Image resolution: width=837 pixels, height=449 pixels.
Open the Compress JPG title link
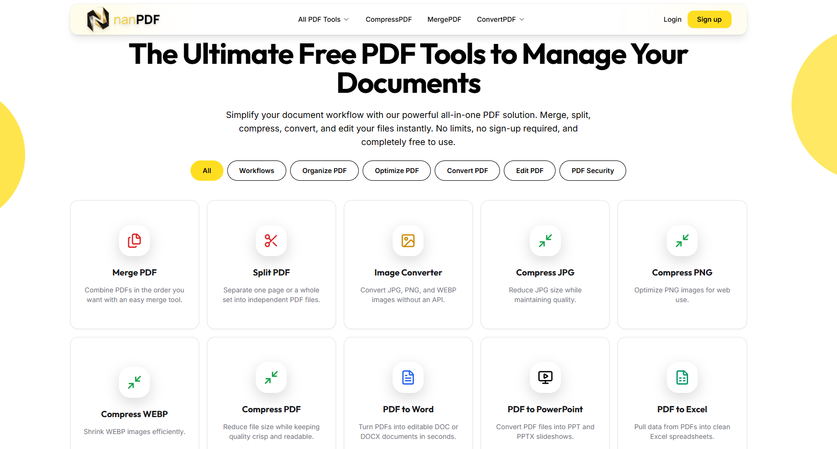(x=545, y=273)
